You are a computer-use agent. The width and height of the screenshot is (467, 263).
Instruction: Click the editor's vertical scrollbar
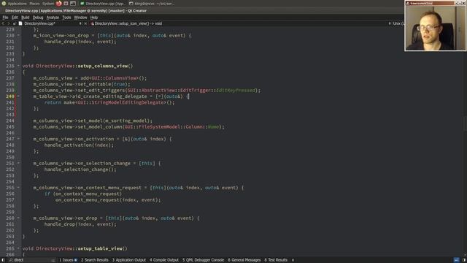click(x=465, y=142)
